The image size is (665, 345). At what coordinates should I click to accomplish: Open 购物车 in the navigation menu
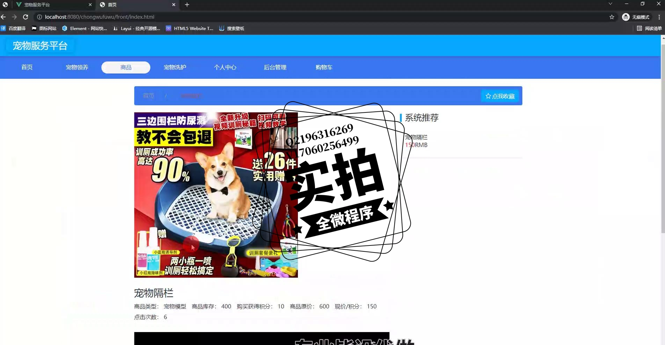324,67
